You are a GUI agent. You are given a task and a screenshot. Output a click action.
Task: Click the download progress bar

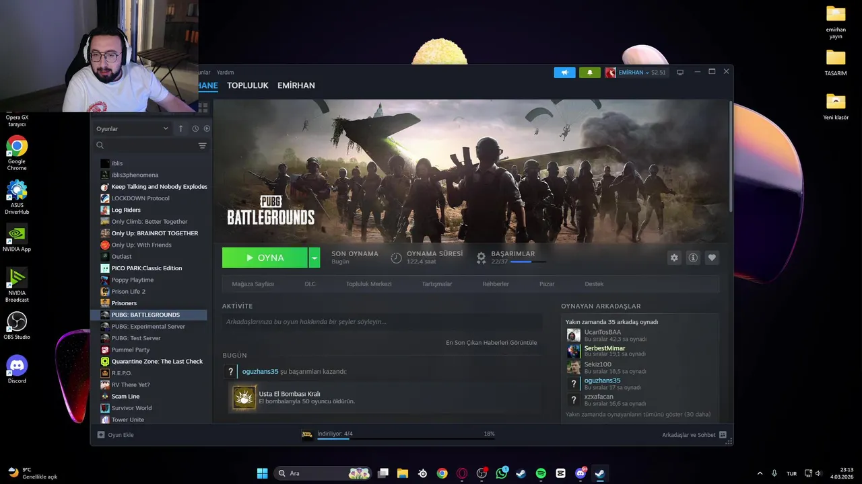(x=406, y=439)
